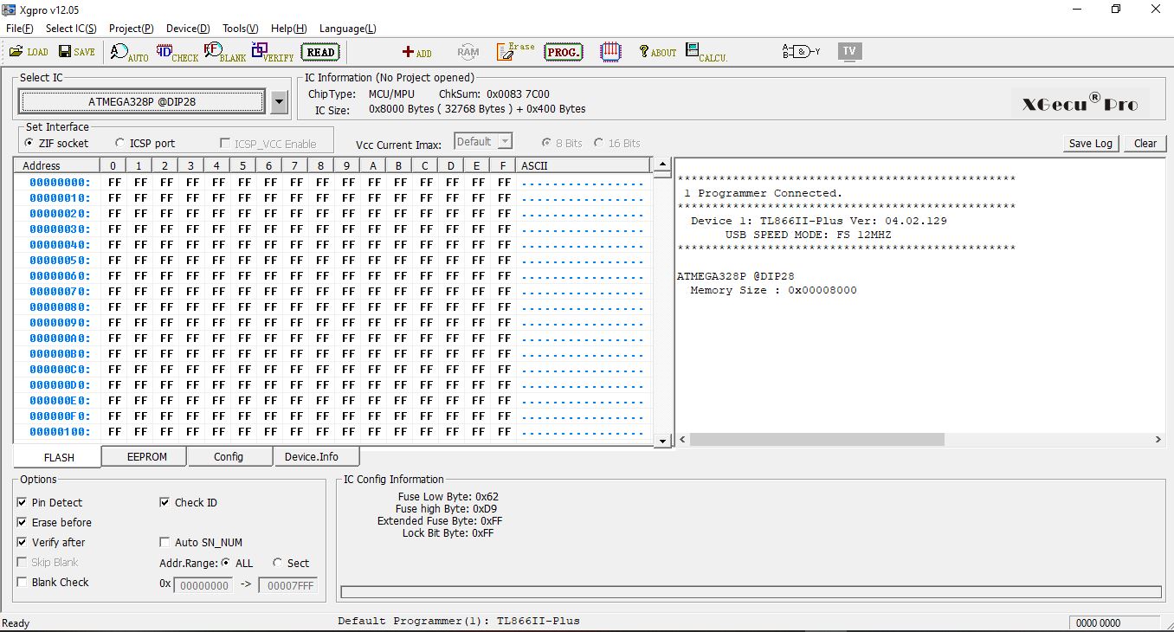Select the ICSP port interface option
The width and height of the screenshot is (1174, 632).
pyautogui.click(x=145, y=144)
